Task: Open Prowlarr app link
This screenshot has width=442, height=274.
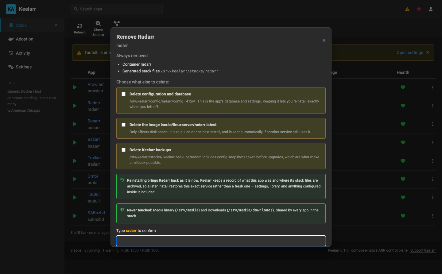Action: click(95, 84)
